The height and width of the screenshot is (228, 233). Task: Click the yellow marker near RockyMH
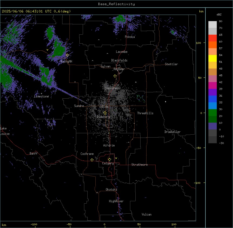pos(67,55)
